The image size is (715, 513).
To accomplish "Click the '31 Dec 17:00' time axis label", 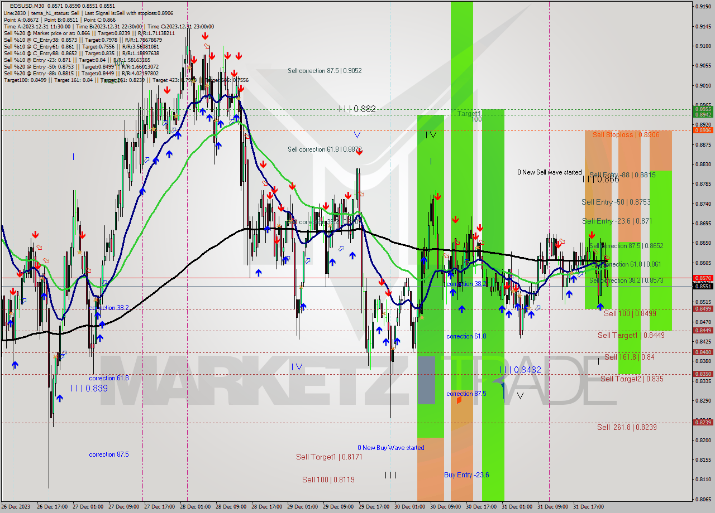I will point(589,507).
